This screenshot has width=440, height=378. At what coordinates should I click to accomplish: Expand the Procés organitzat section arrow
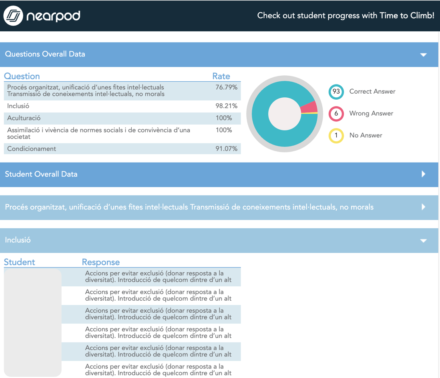(423, 207)
